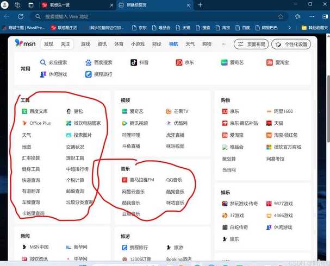Open the browser settings ellipsis menu

pos(312,16)
